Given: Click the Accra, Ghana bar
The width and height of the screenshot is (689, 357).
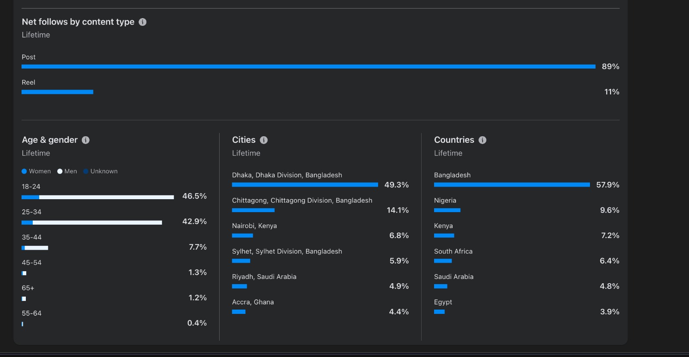Looking at the screenshot, I should click(239, 312).
